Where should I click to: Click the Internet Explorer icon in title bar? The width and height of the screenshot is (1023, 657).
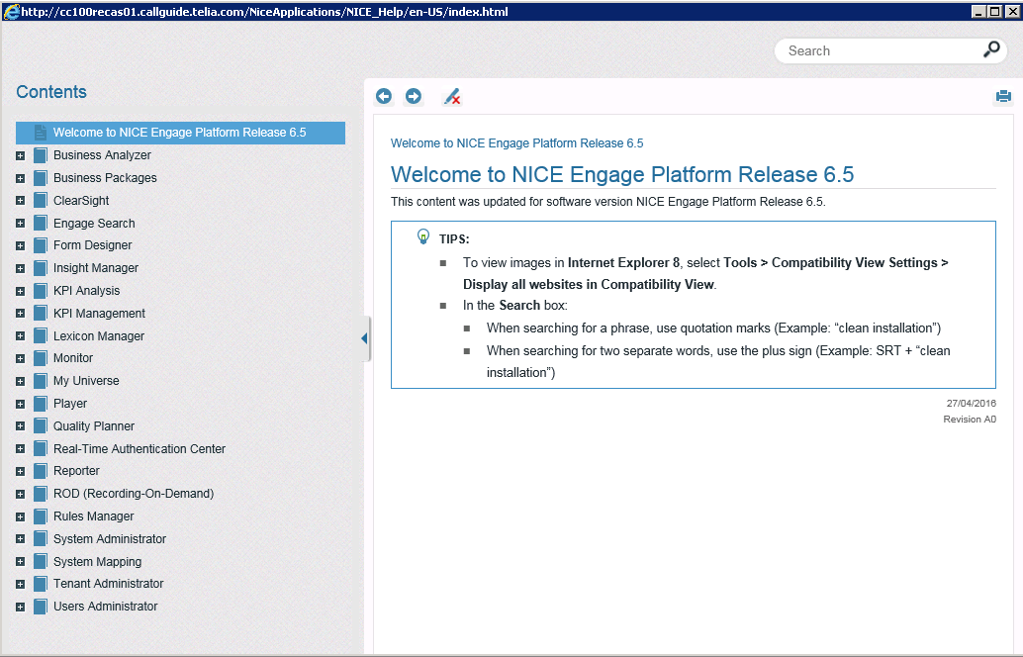tap(10, 11)
